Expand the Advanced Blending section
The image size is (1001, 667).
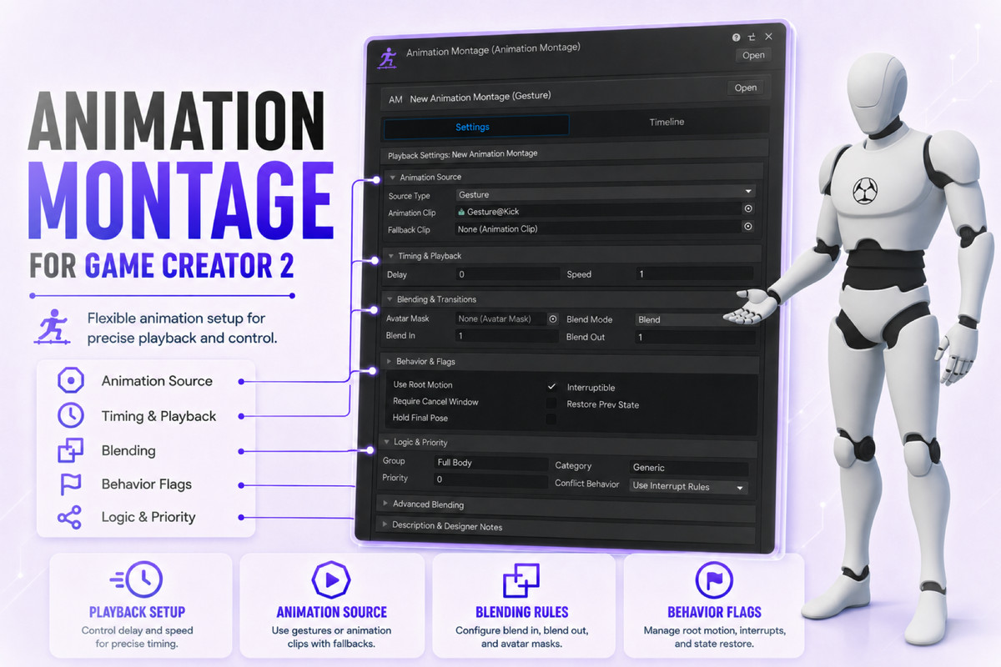pos(385,504)
